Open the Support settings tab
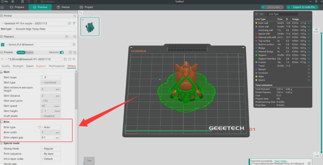The image size is (323, 165). point(41,66)
